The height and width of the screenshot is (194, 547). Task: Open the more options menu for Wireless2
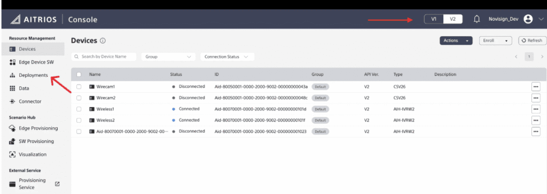pos(535,120)
